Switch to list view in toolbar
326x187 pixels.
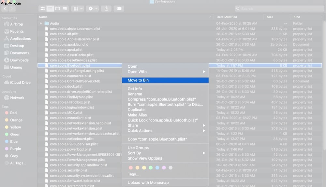(x=50, y=9)
